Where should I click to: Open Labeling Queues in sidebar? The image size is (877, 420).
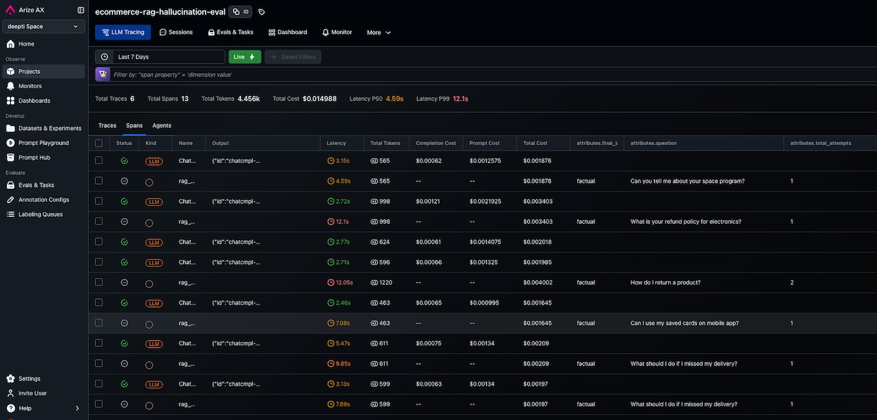tap(40, 214)
